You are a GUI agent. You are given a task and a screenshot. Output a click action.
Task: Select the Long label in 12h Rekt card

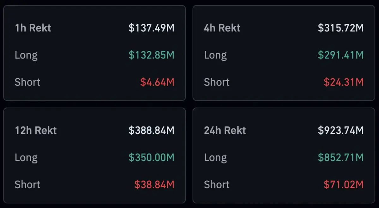click(x=26, y=157)
